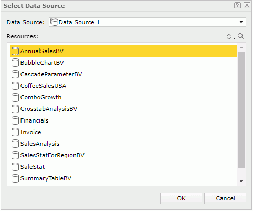Select the SalesAnalysis resource name
This screenshot has width=253, height=211.
(40, 144)
